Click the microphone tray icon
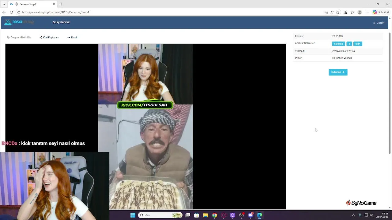This screenshot has height=220, width=392. tap(360, 215)
